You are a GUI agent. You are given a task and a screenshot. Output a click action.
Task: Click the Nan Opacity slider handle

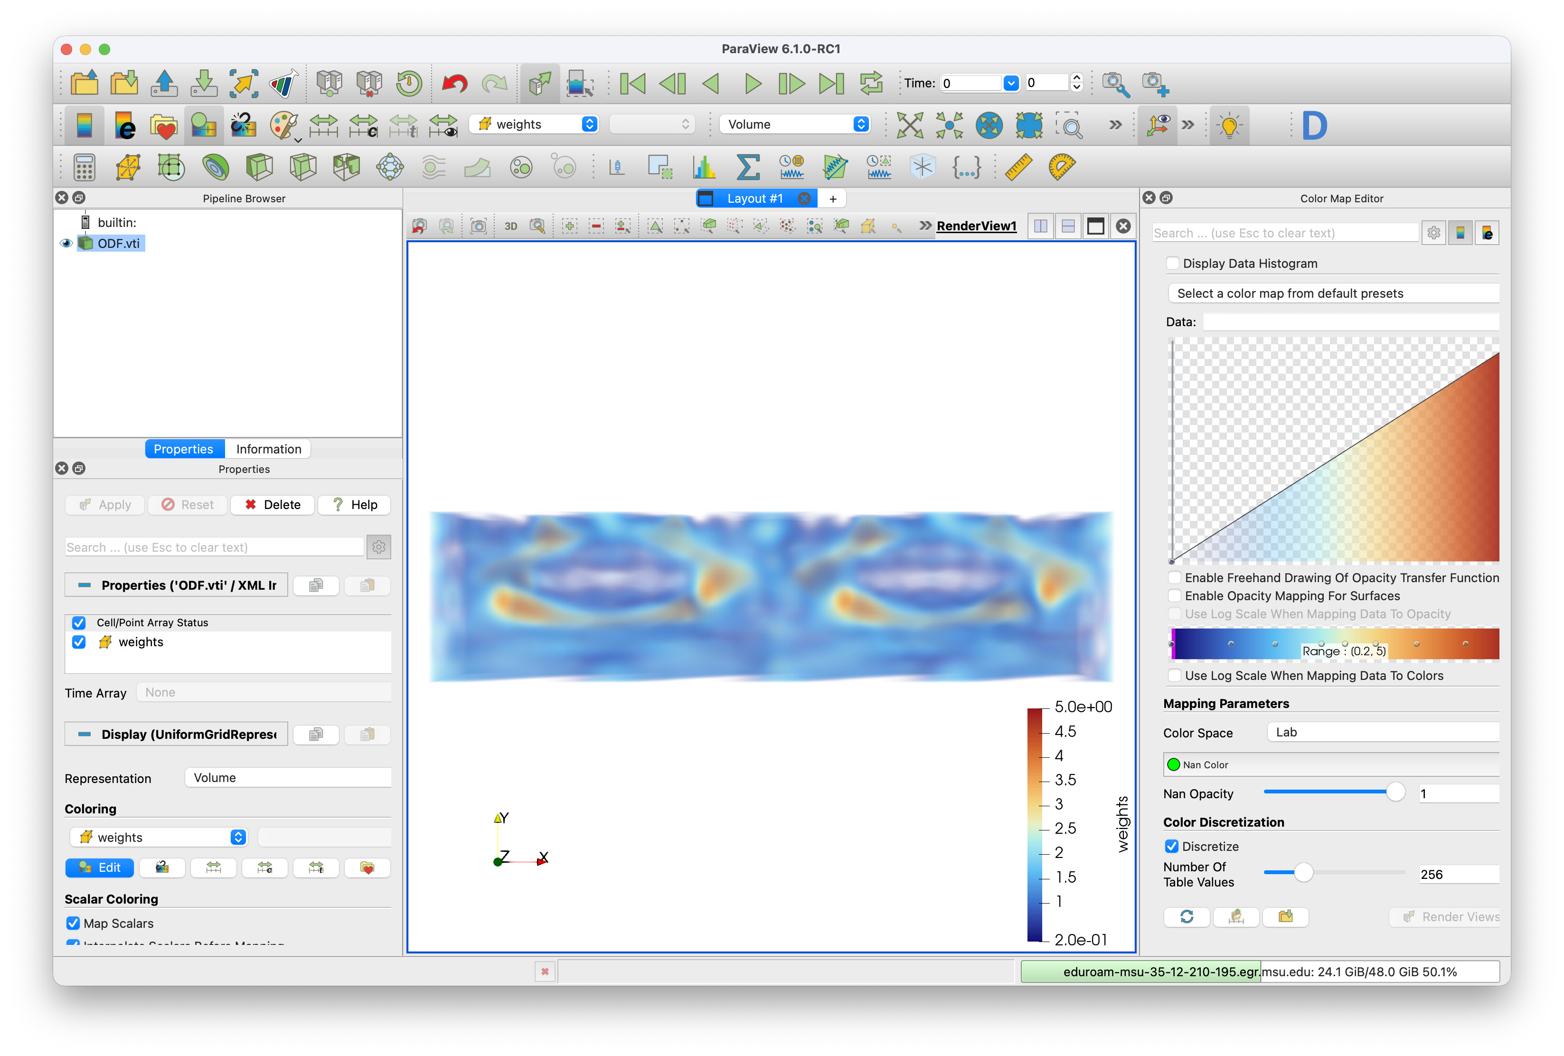click(x=1396, y=793)
